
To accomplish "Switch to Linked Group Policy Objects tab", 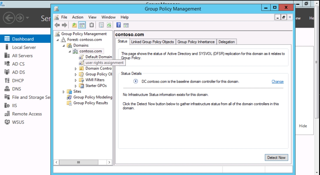I will pos(152,42).
